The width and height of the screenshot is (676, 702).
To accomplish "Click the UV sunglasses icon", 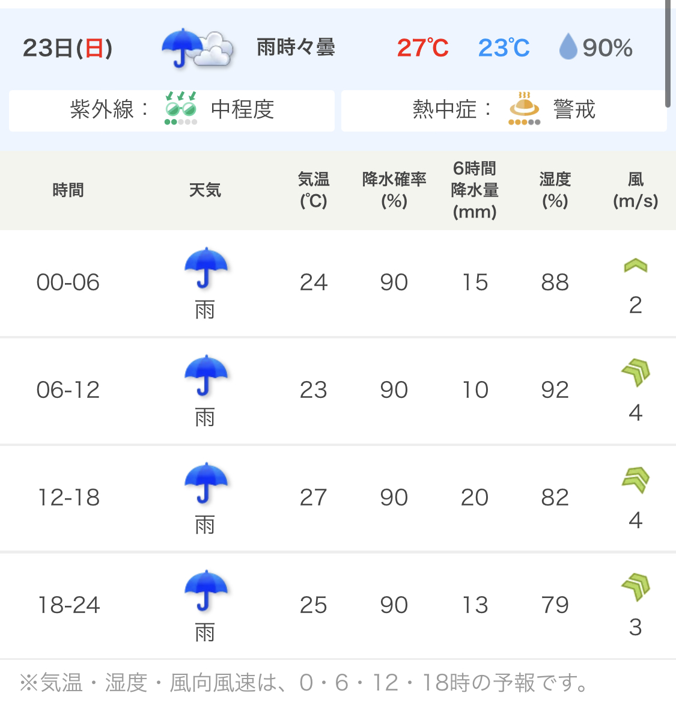I will (x=181, y=108).
